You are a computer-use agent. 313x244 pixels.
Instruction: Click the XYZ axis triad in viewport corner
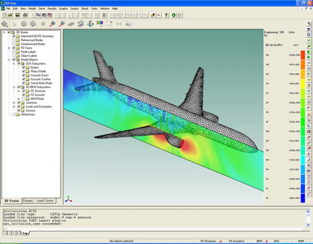click(68, 199)
